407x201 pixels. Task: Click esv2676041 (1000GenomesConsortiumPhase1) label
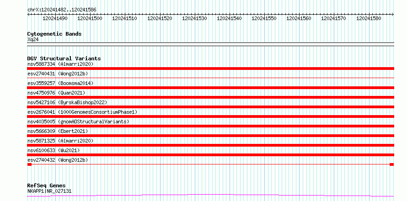click(82, 112)
